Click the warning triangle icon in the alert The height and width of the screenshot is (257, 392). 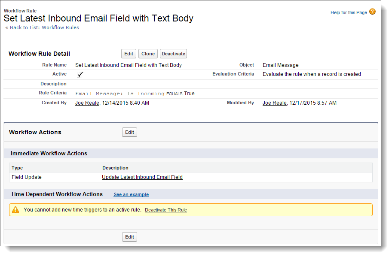(x=15, y=210)
